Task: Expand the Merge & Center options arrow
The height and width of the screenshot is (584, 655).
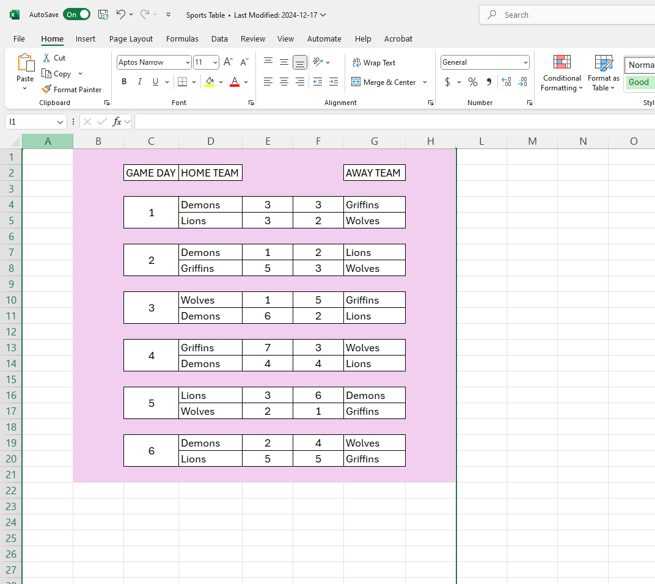Action: click(x=425, y=82)
